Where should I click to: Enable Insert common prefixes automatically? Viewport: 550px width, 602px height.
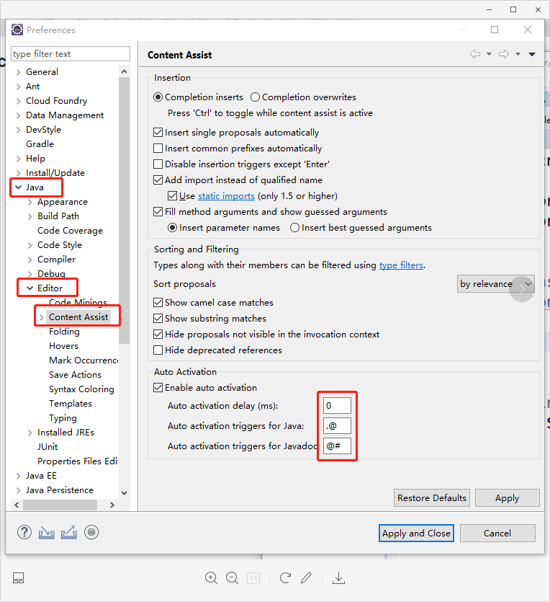tap(158, 149)
